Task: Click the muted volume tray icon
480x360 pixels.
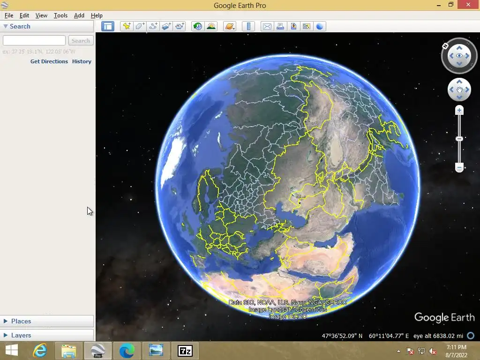Action: [x=433, y=351]
